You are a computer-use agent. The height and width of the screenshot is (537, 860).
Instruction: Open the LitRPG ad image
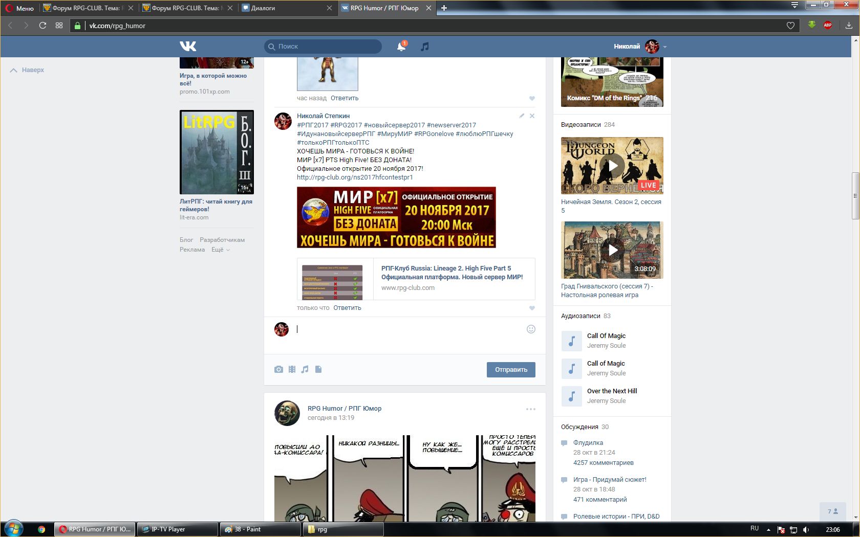point(217,152)
